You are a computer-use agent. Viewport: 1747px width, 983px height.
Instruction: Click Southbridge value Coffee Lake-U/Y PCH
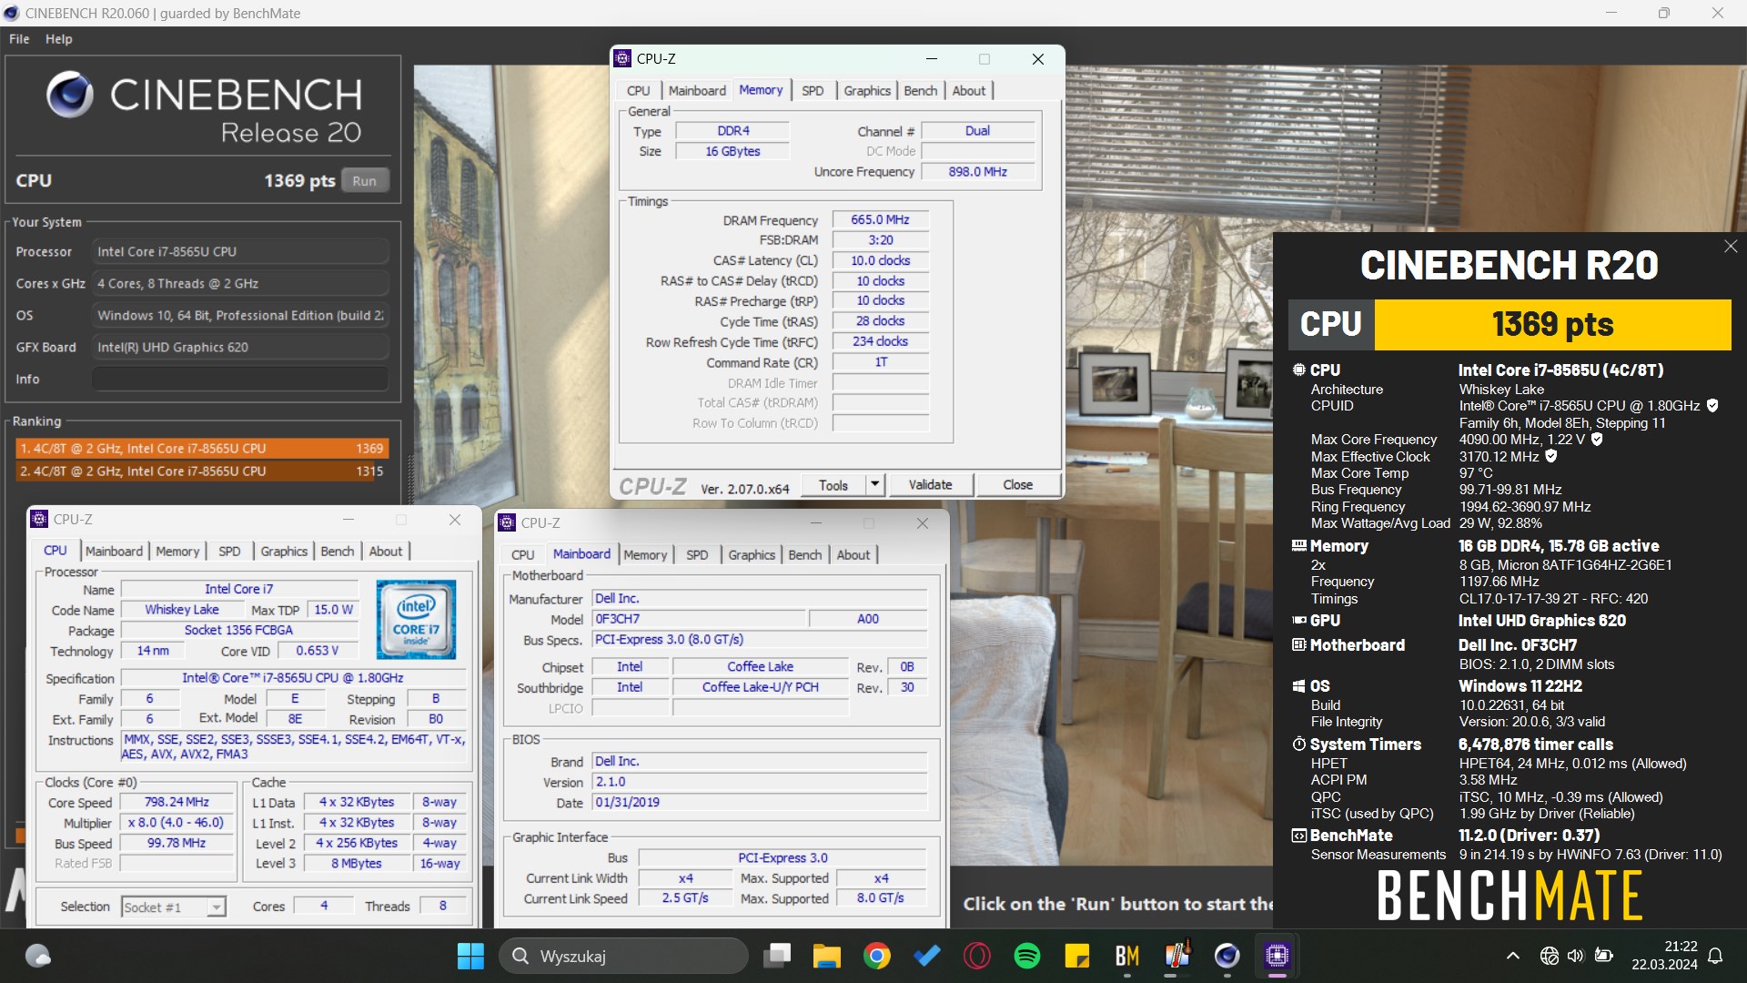(x=760, y=687)
